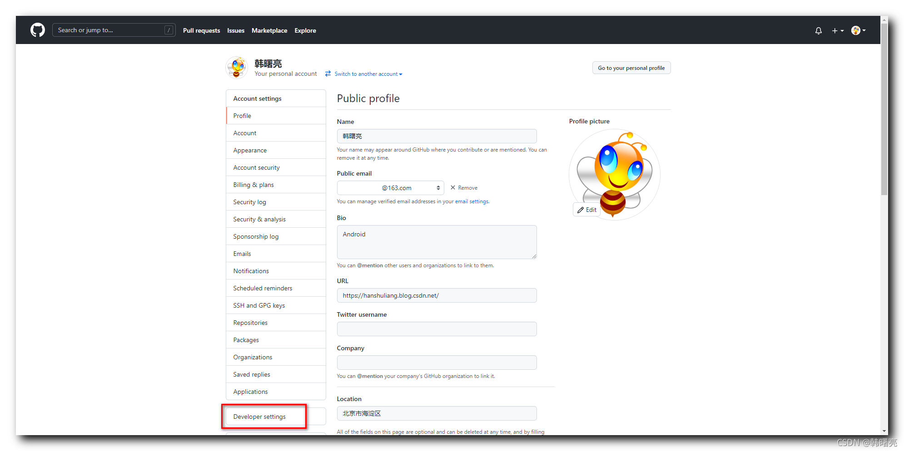Click the Twitter username field

click(437, 329)
